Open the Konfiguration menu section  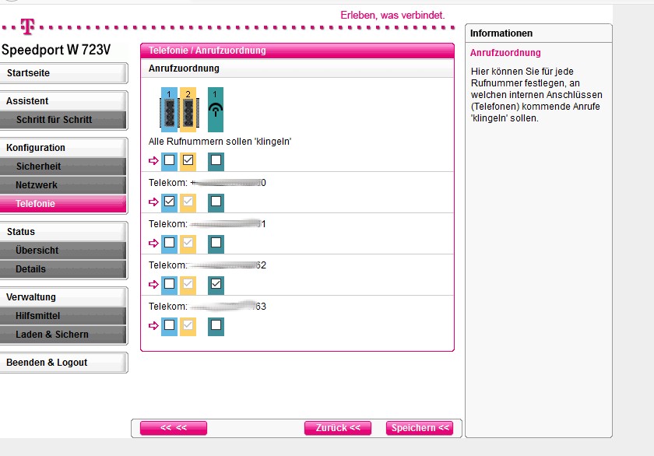point(63,148)
